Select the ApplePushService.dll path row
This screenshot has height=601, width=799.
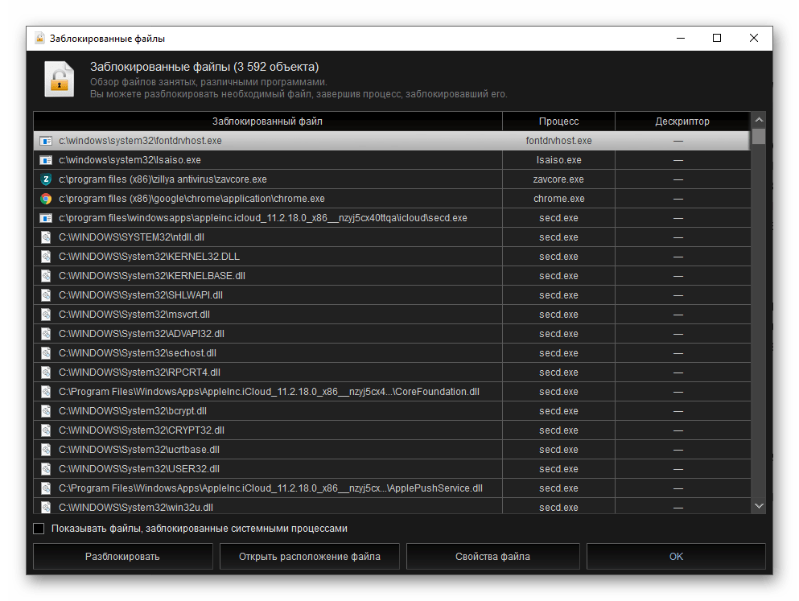[392, 489]
